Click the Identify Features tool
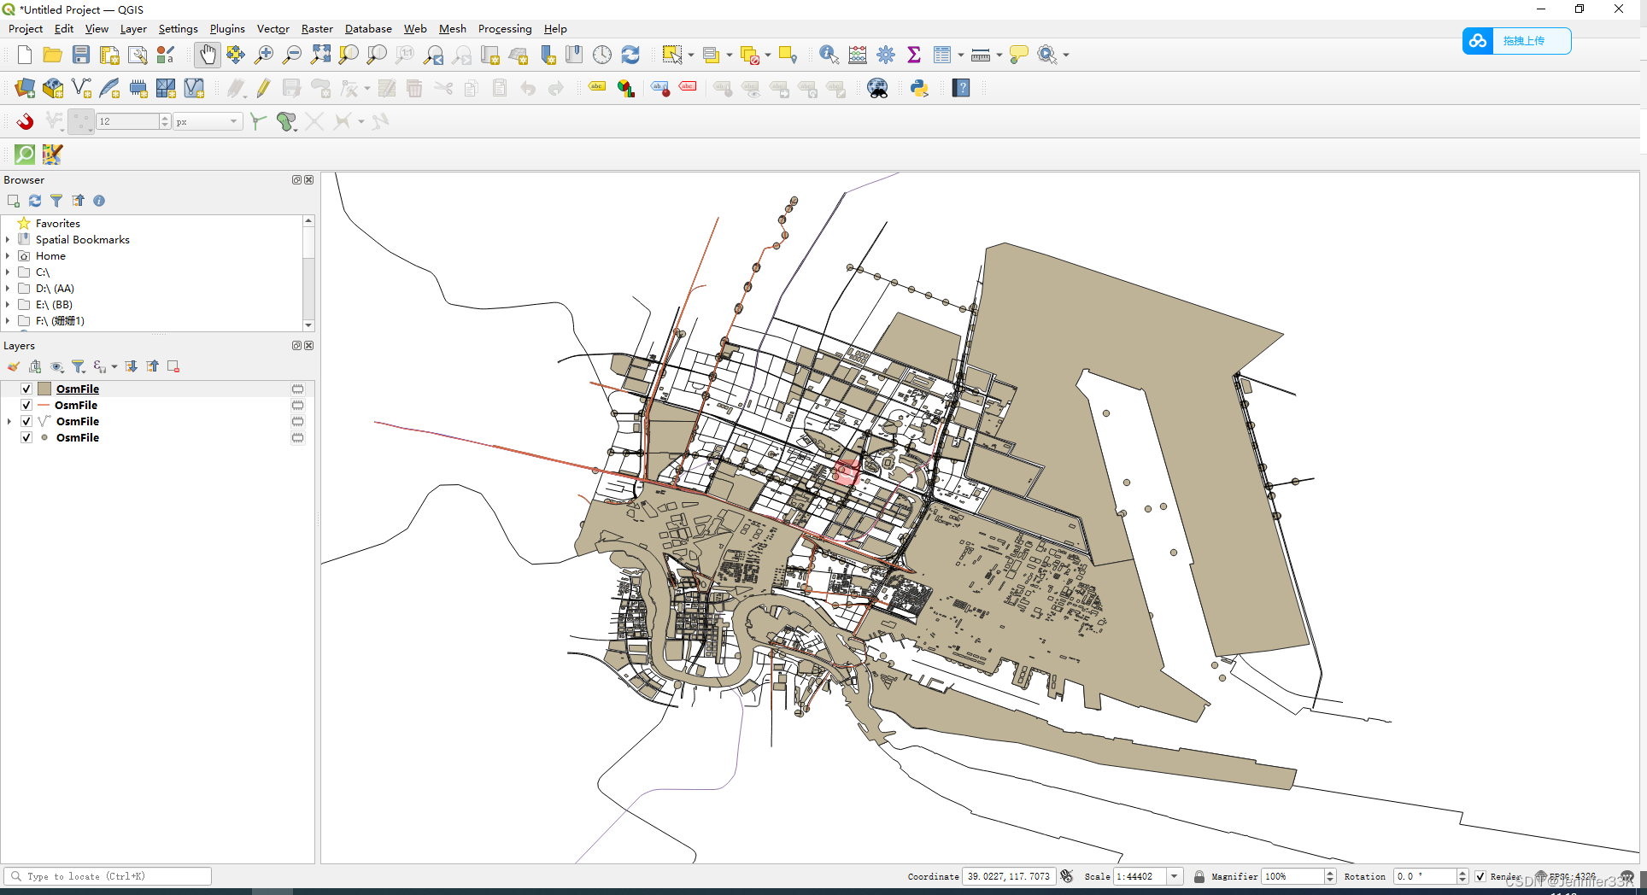This screenshot has width=1647, height=895. pyautogui.click(x=828, y=54)
